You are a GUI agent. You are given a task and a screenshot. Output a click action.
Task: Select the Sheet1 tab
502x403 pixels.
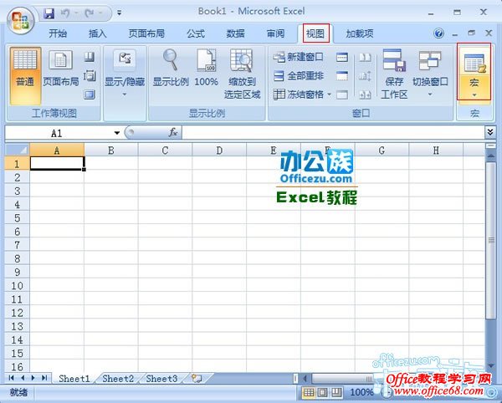click(74, 379)
